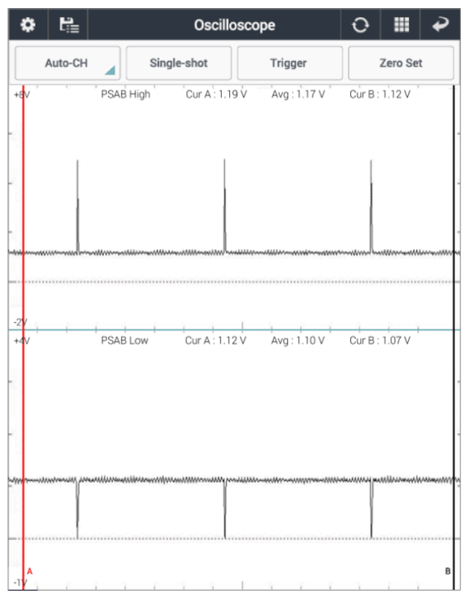Click the red A cursor label
Viewport: 469px width, 598px height.
click(30, 571)
